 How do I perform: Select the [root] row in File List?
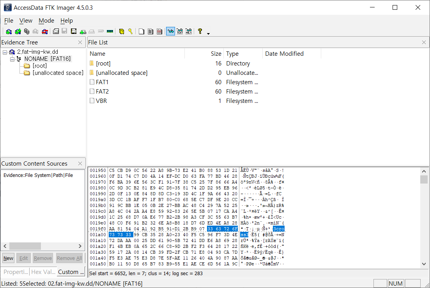pos(173,64)
